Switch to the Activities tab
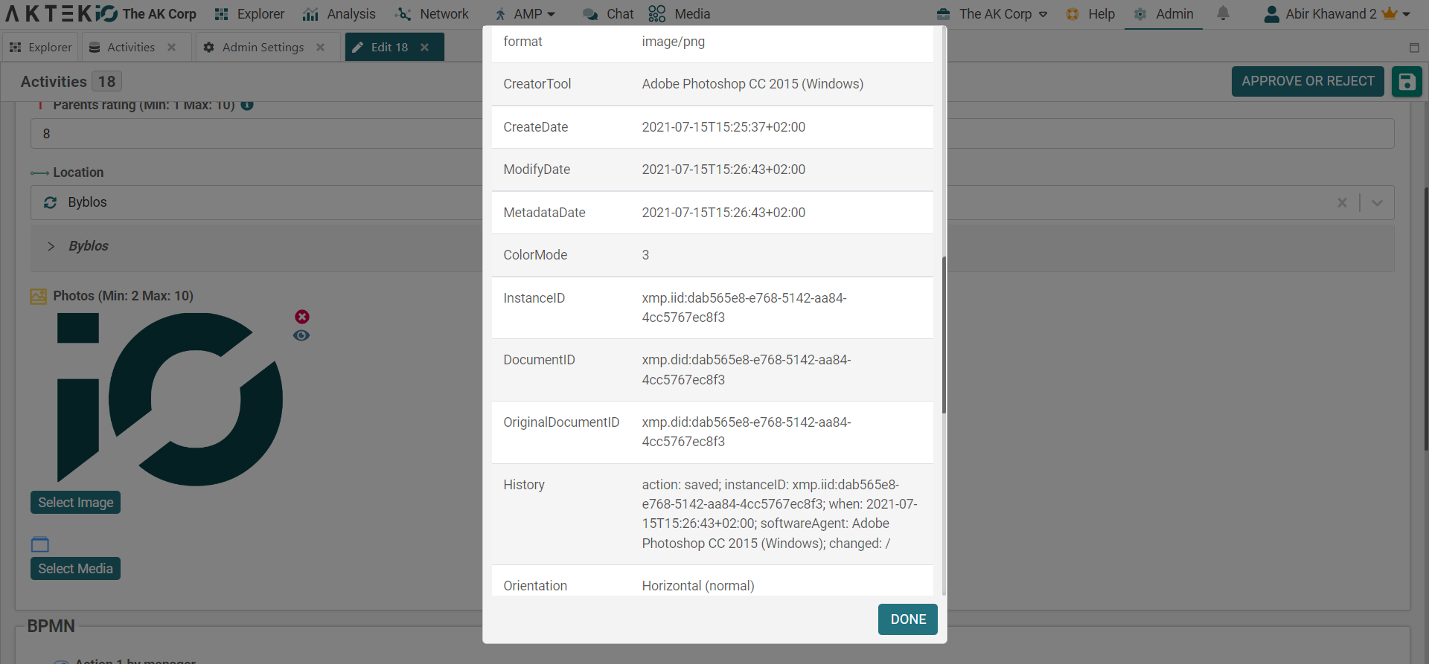This screenshot has height=664, width=1429. click(131, 47)
